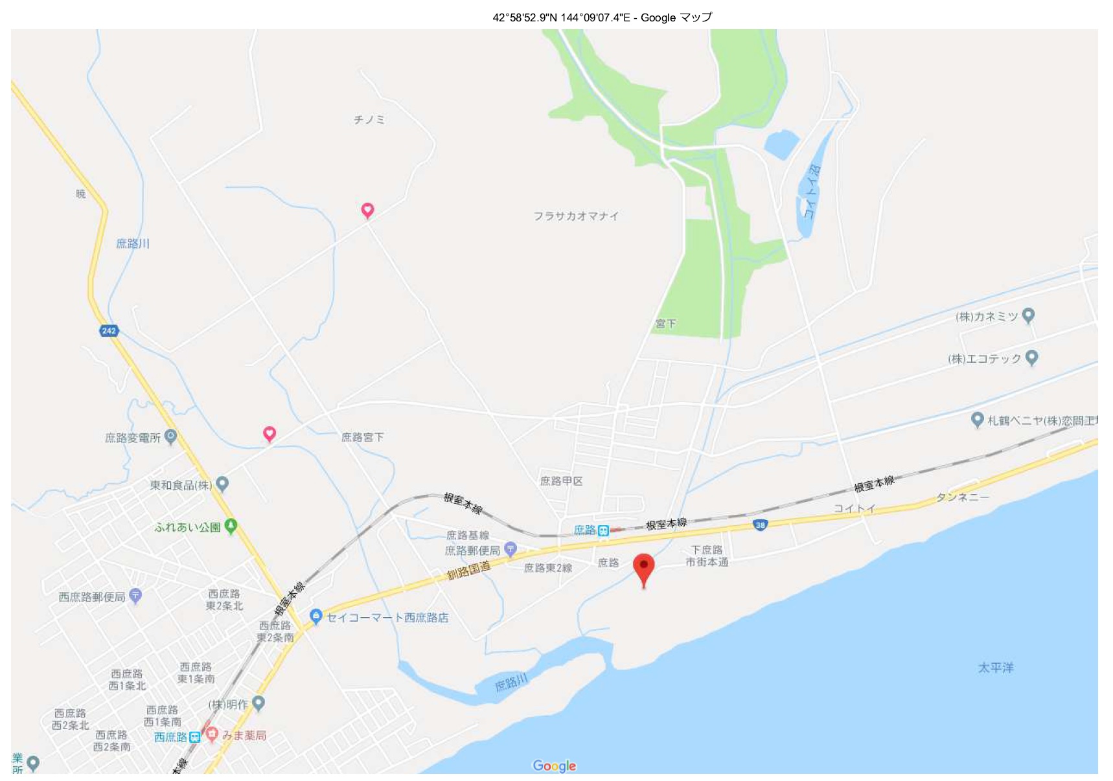Click the route 242 highway shield
The image size is (1113, 781).
109,331
